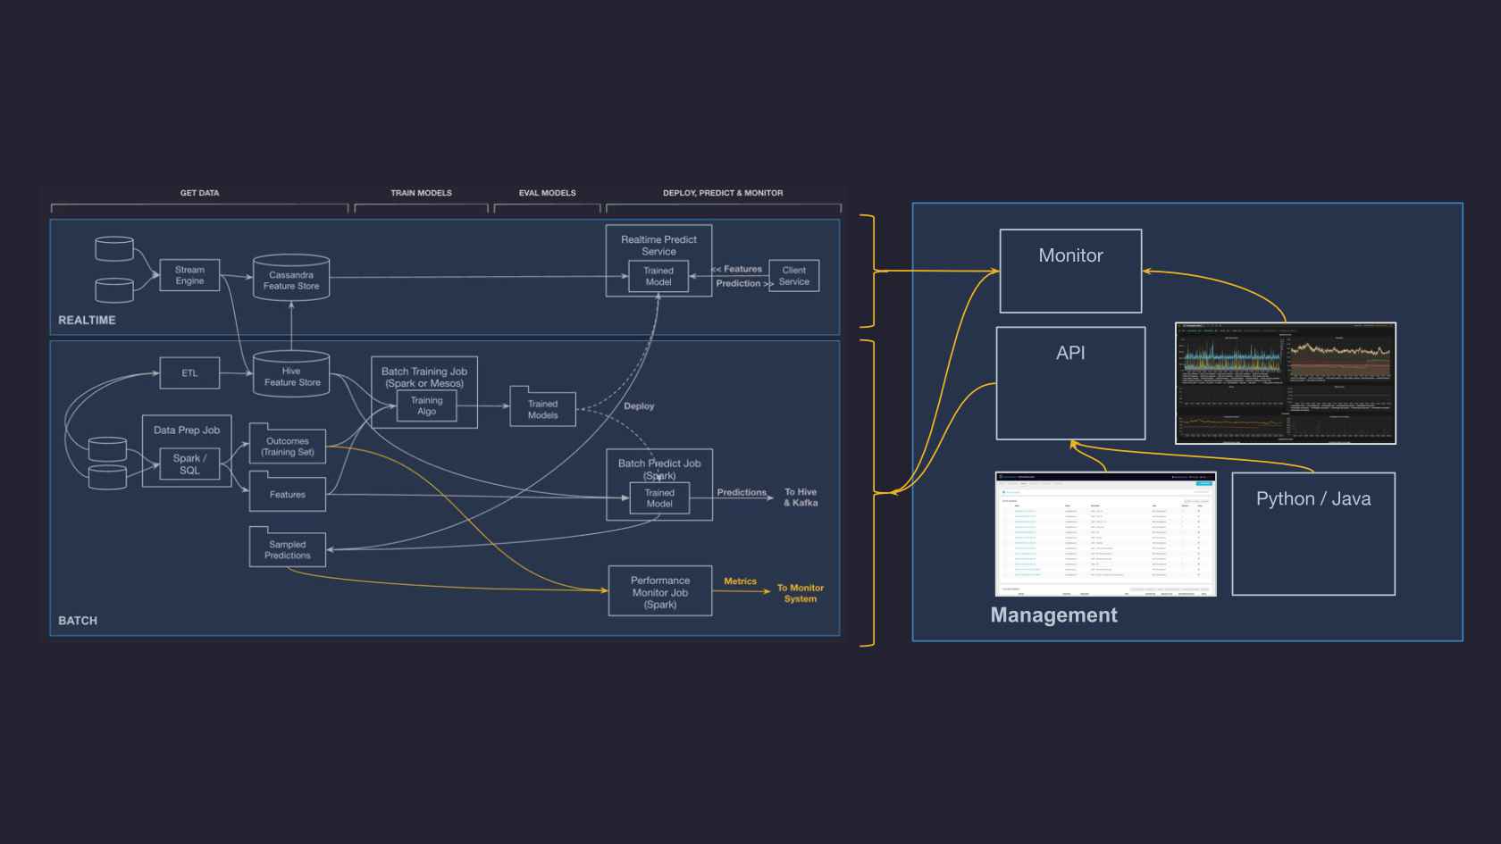This screenshot has height=844, width=1501.
Task: Click the Monitor box in Management panel
Action: [x=1070, y=271]
